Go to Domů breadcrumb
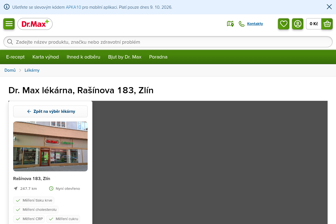The width and height of the screenshot is (336, 224). 10,70
